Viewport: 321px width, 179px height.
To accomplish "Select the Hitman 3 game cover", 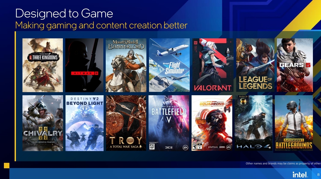I will click(x=84, y=65).
